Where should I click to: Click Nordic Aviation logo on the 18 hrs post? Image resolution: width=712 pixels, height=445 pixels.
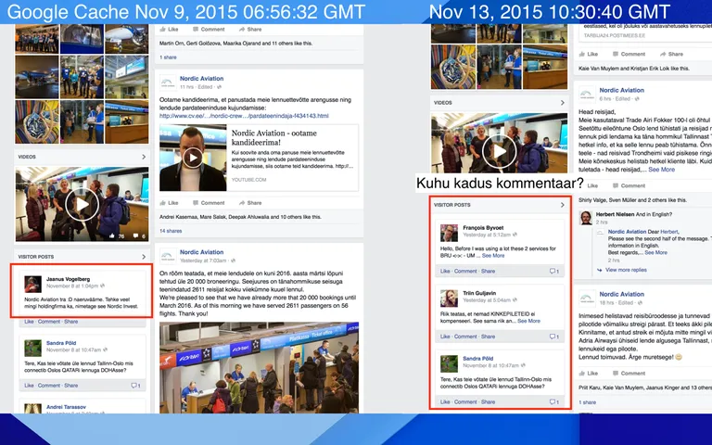click(587, 298)
